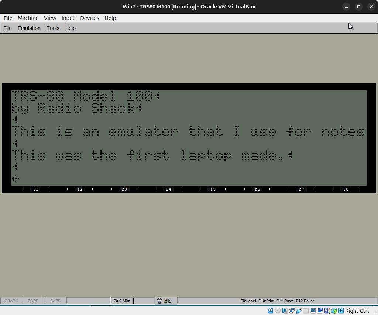378x315 pixels.
Task: Click the F3 function key label
Action: [x=124, y=189]
